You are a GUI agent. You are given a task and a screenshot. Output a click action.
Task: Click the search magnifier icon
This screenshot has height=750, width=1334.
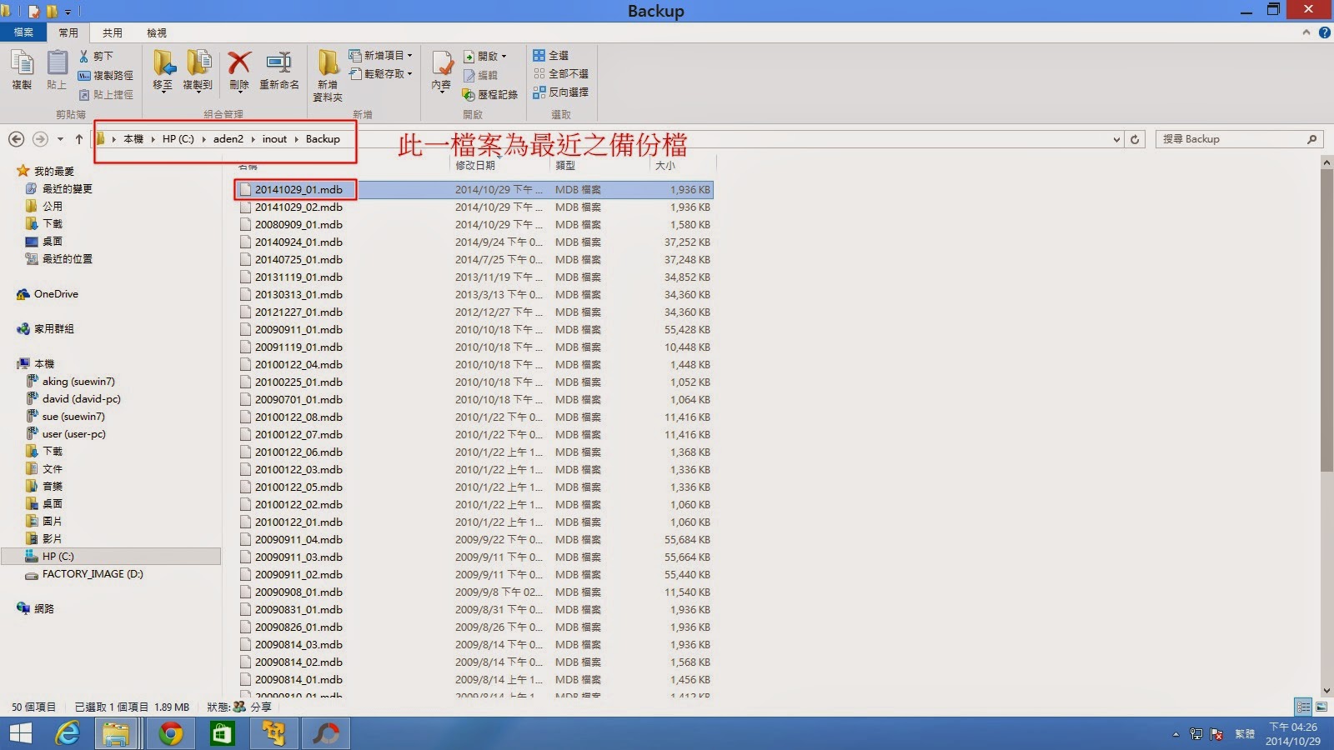point(1312,139)
